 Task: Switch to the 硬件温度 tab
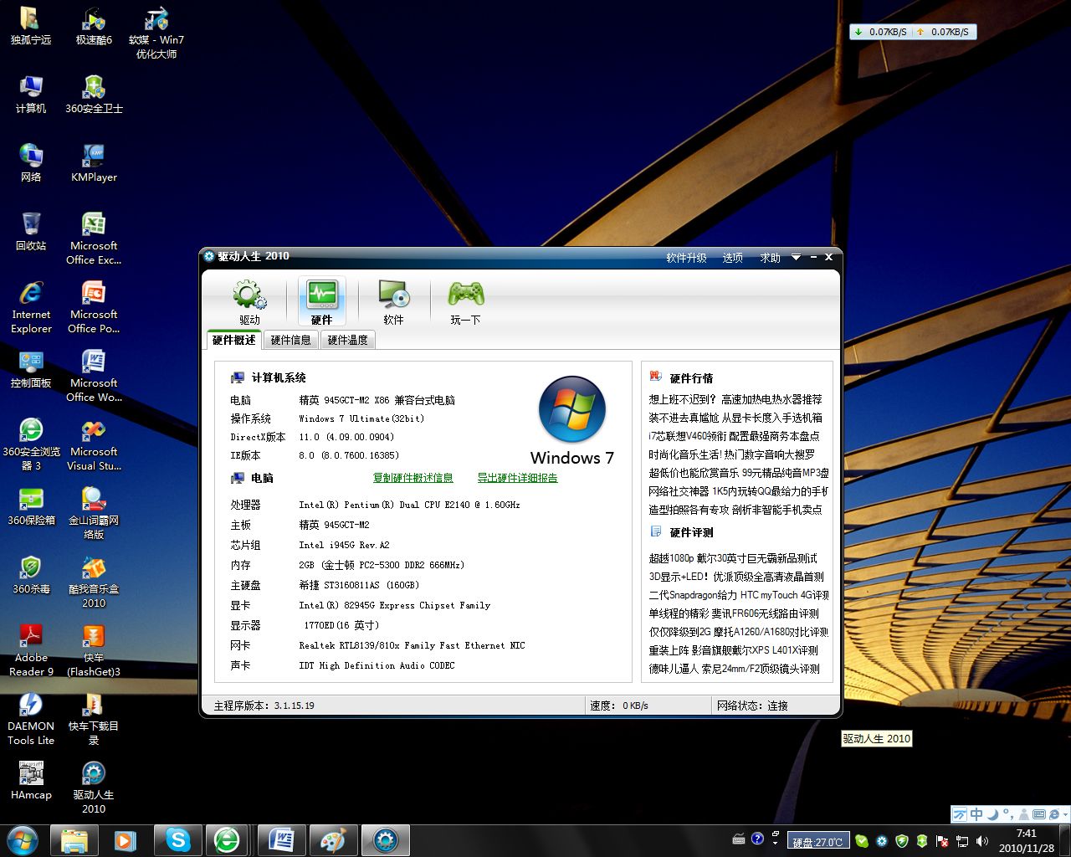(x=348, y=340)
